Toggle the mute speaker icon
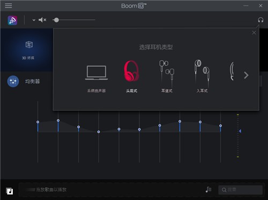The image size is (268, 200). pos(42,20)
